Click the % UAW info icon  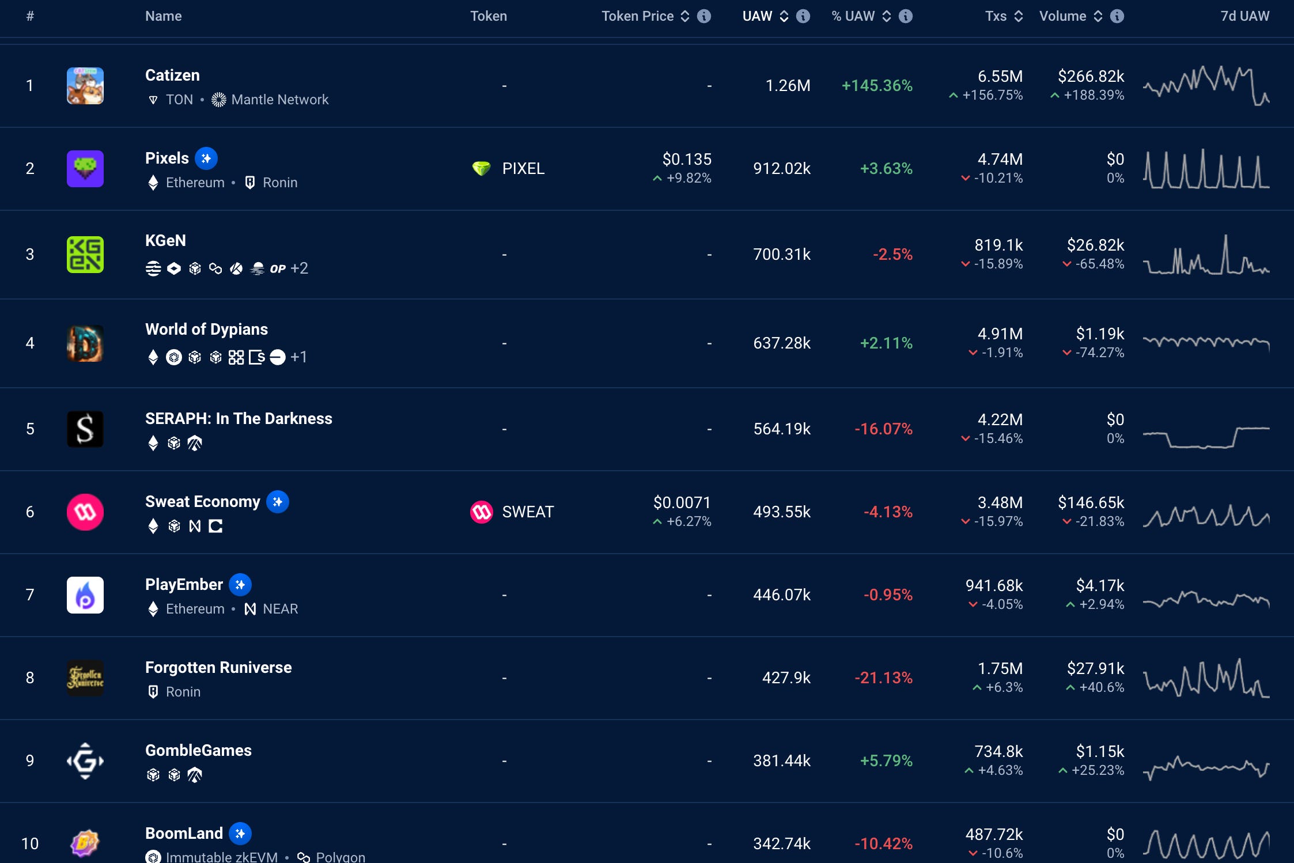point(906,16)
